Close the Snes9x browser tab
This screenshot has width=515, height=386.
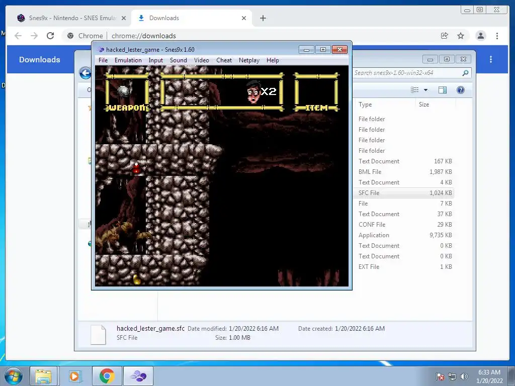coord(124,18)
